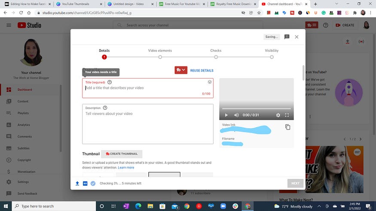
Task: Click the NEXT button
Action: click(x=295, y=183)
